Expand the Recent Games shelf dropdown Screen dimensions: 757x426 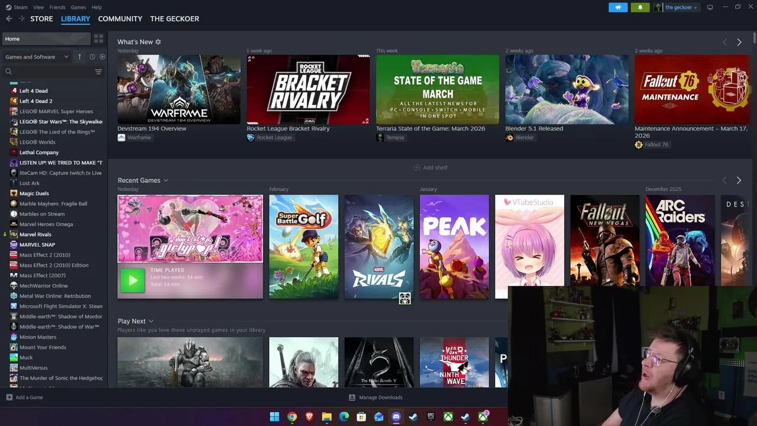(166, 180)
